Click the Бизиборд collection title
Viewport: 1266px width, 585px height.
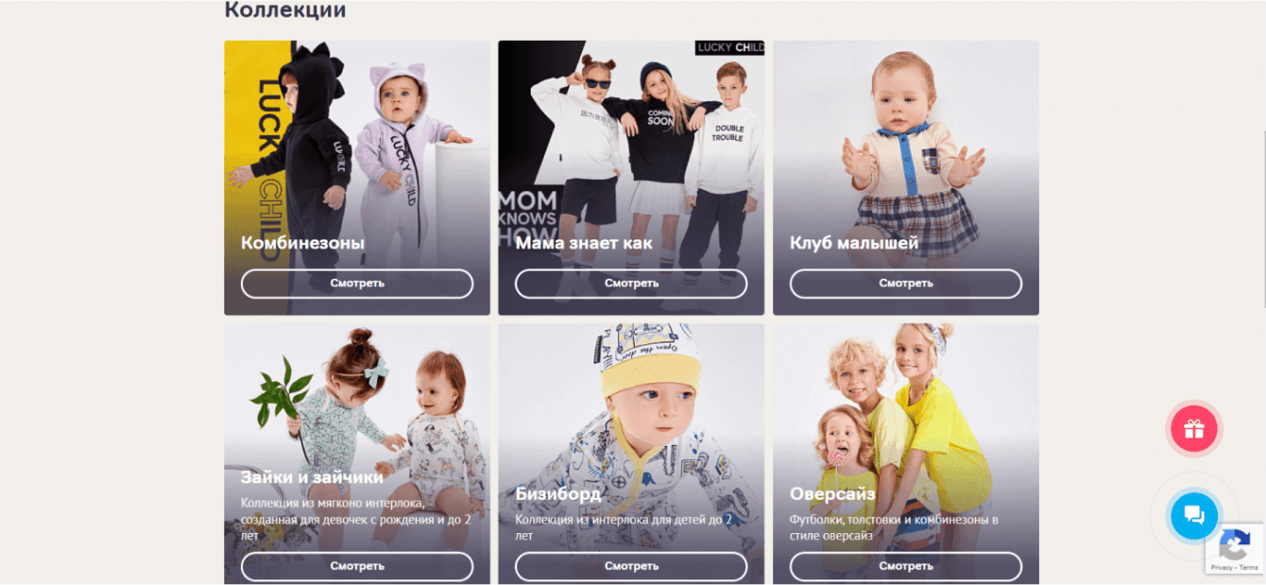557,494
